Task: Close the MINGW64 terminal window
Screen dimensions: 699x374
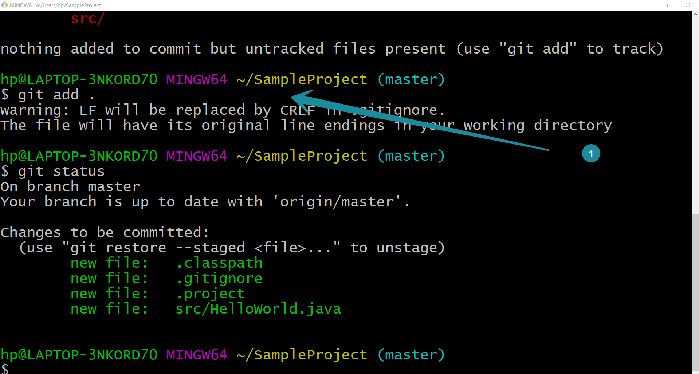Action: (x=688, y=5)
